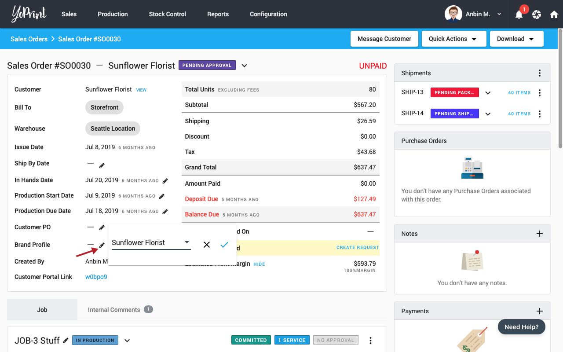Viewport: 563px width, 352px height.
Task: Expand SHIP-14 status chevron
Action: coord(488,114)
